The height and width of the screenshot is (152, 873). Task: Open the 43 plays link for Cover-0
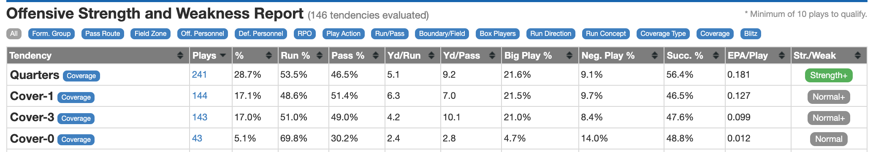pyautogui.click(x=197, y=138)
